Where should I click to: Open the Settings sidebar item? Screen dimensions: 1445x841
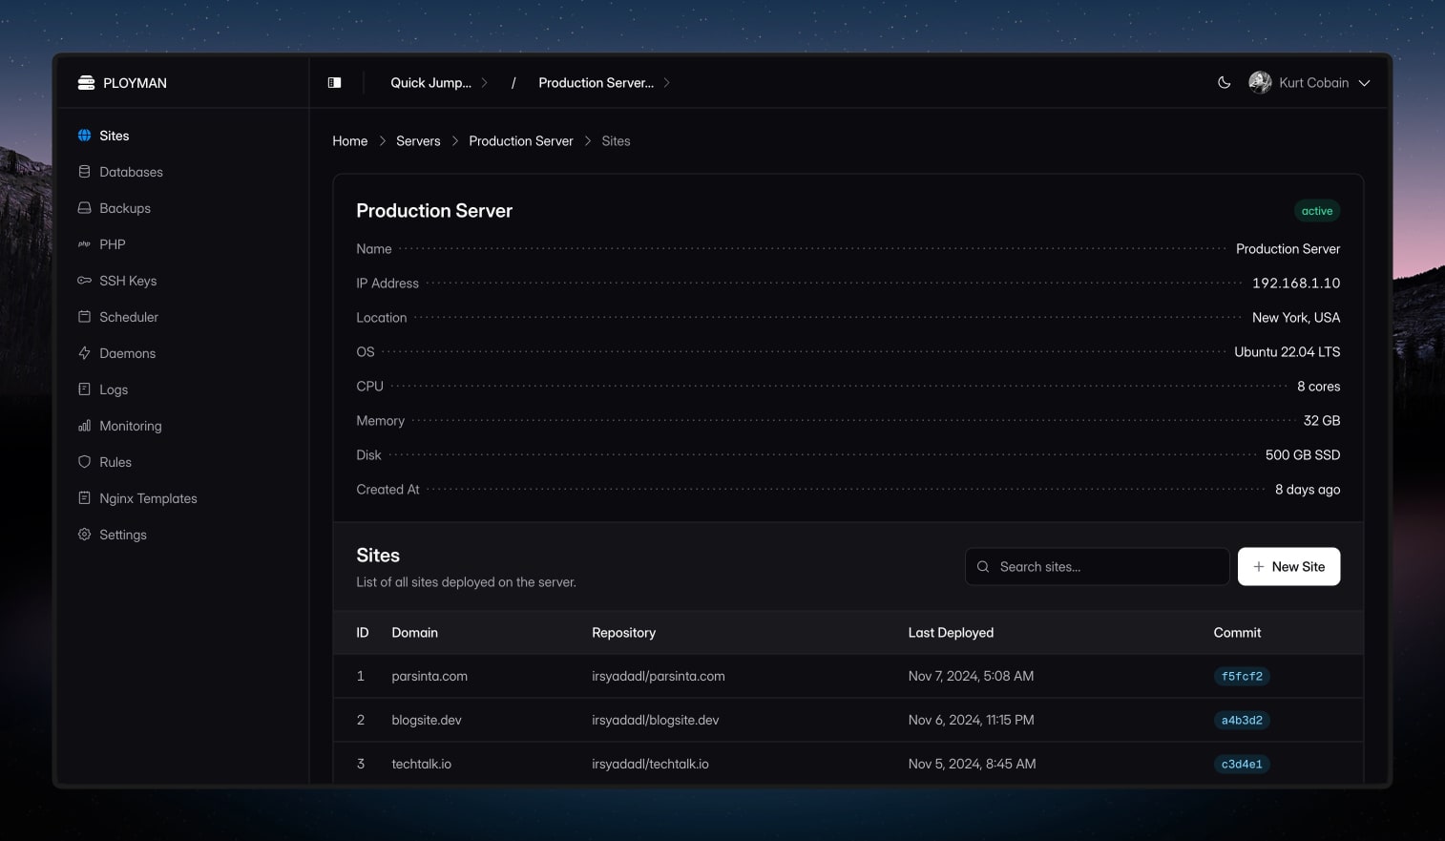coord(182,535)
